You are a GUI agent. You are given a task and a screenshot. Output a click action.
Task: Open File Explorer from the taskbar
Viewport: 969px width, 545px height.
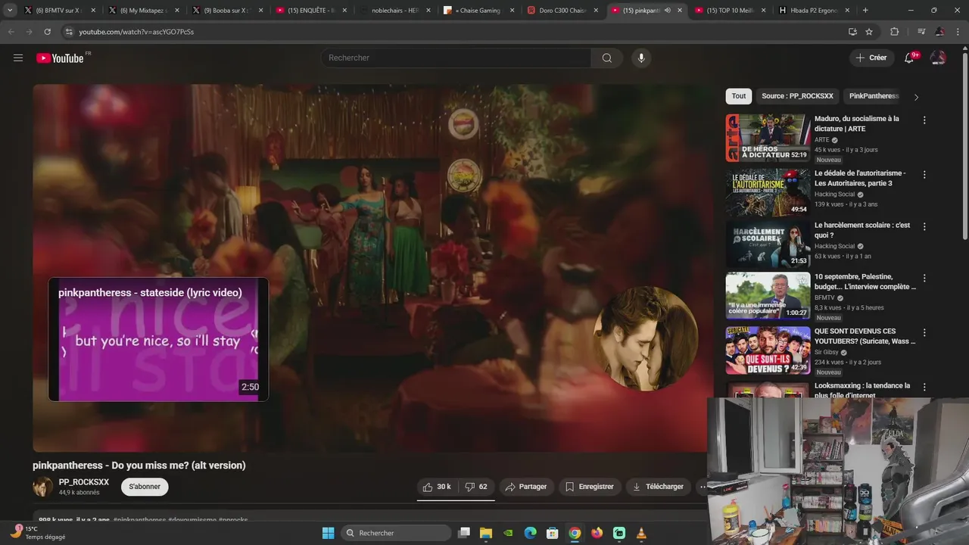pos(485,533)
